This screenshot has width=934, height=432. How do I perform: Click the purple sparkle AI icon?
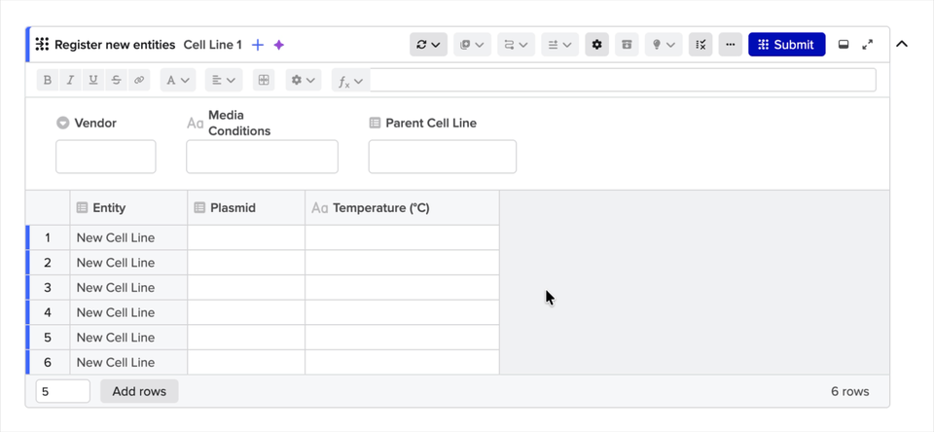pos(279,45)
